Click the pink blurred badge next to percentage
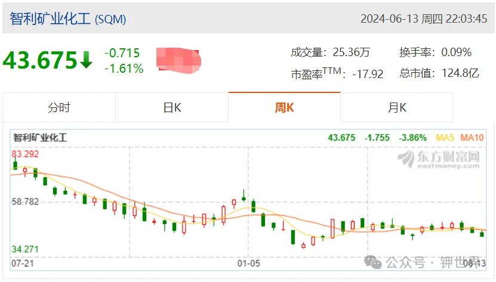 (x=178, y=60)
